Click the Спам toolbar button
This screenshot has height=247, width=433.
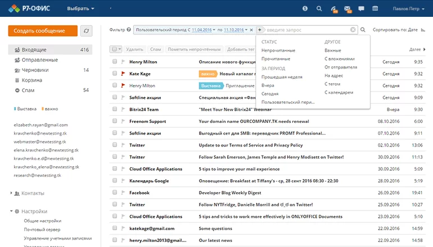point(155,49)
